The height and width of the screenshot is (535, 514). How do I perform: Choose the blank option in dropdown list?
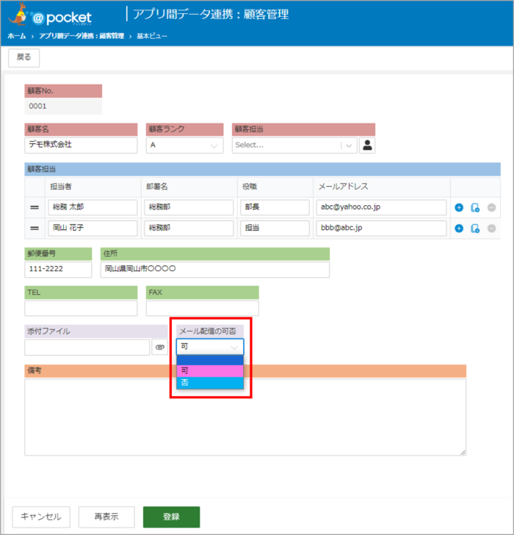[210, 360]
